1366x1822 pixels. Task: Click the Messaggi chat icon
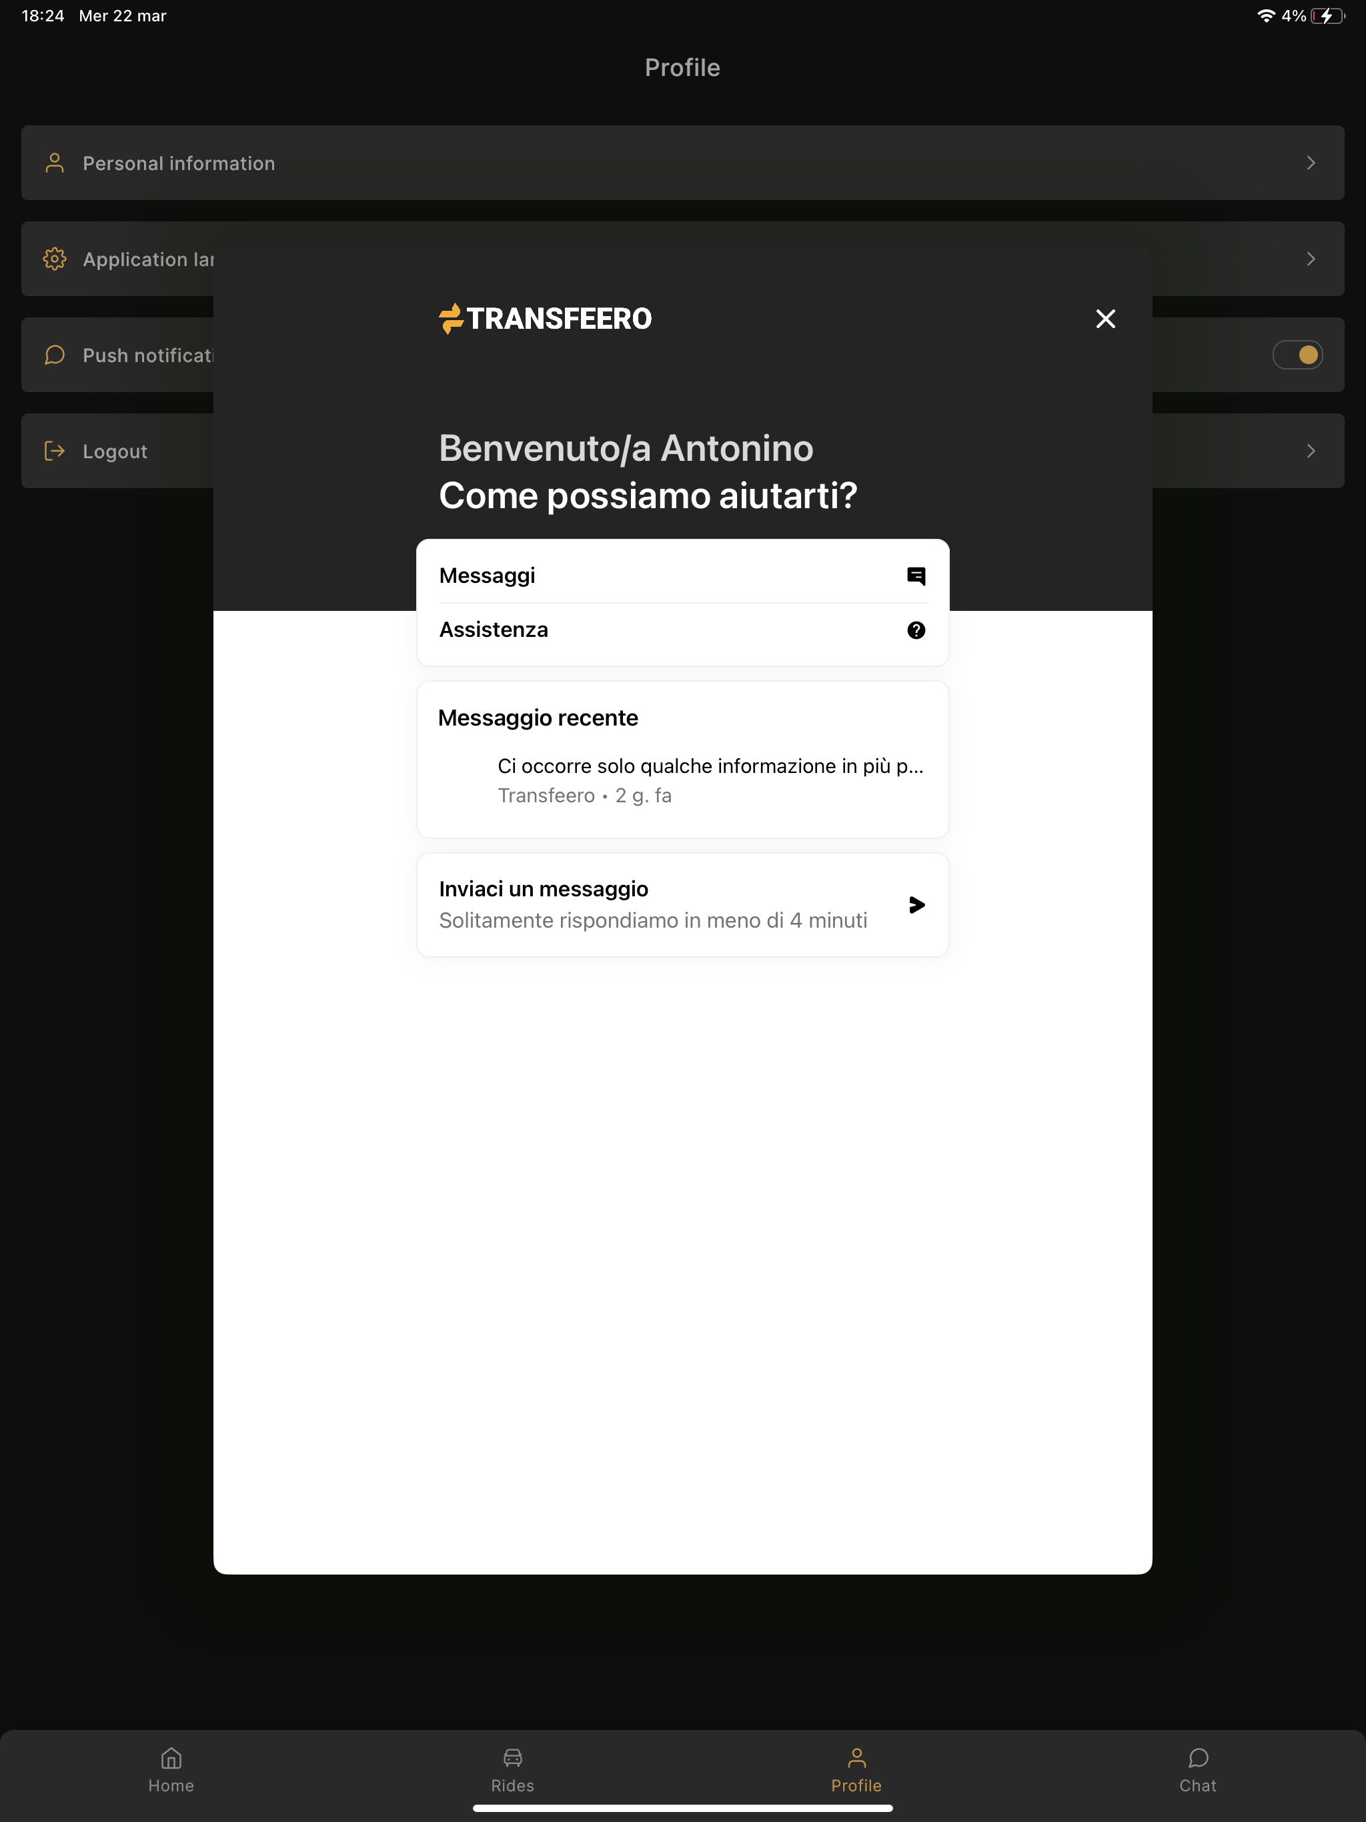tap(917, 576)
